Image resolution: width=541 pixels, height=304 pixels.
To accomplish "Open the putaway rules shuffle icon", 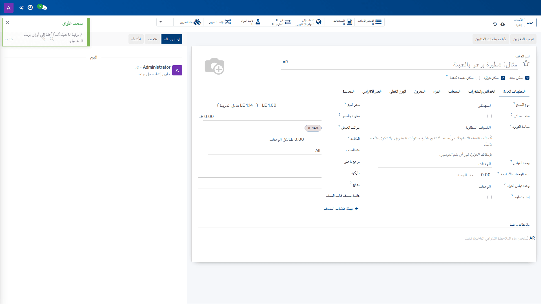I will pos(228,22).
